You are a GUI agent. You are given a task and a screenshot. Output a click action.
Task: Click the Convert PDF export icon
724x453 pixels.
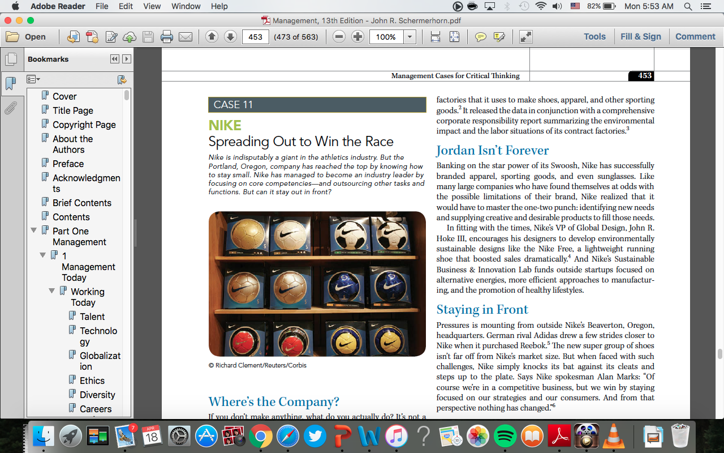(x=92, y=37)
